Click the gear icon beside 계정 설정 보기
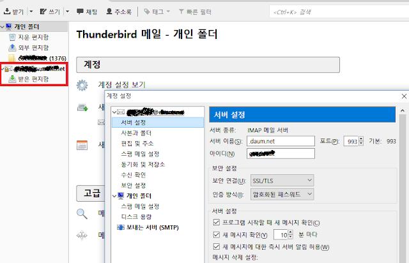 point(82,86)
